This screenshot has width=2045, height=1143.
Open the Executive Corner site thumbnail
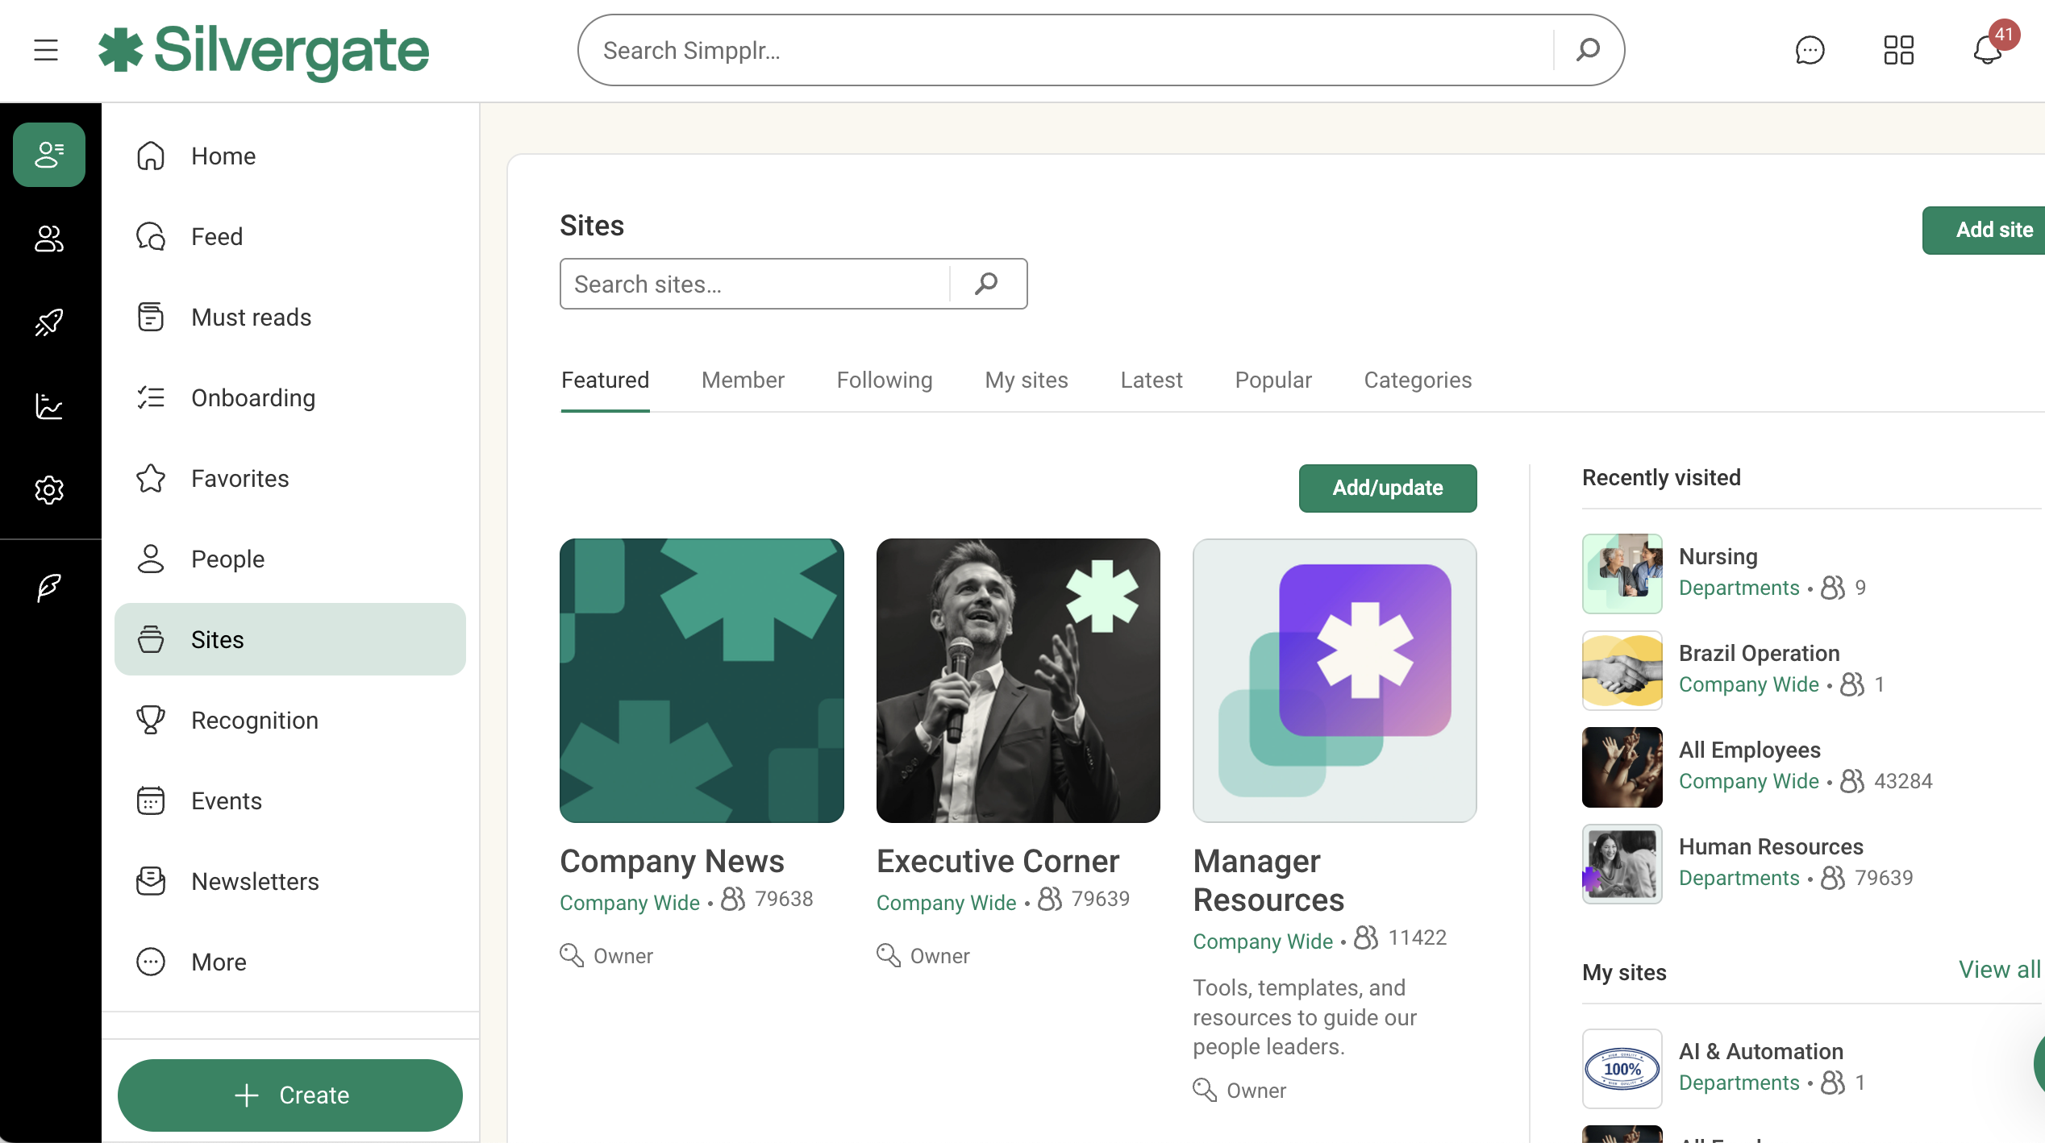(x=1018, y=680)
